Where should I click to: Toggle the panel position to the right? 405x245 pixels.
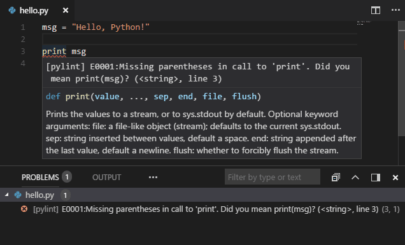(x=375, y=178)
